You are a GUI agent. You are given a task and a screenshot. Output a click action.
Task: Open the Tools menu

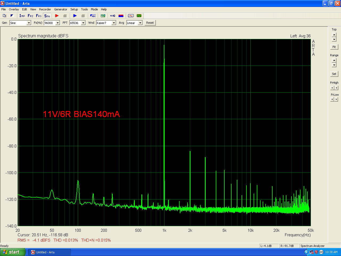coord(84,9)
